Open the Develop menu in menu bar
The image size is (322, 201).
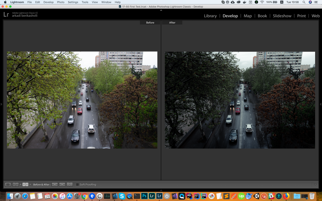coord(48,2)
